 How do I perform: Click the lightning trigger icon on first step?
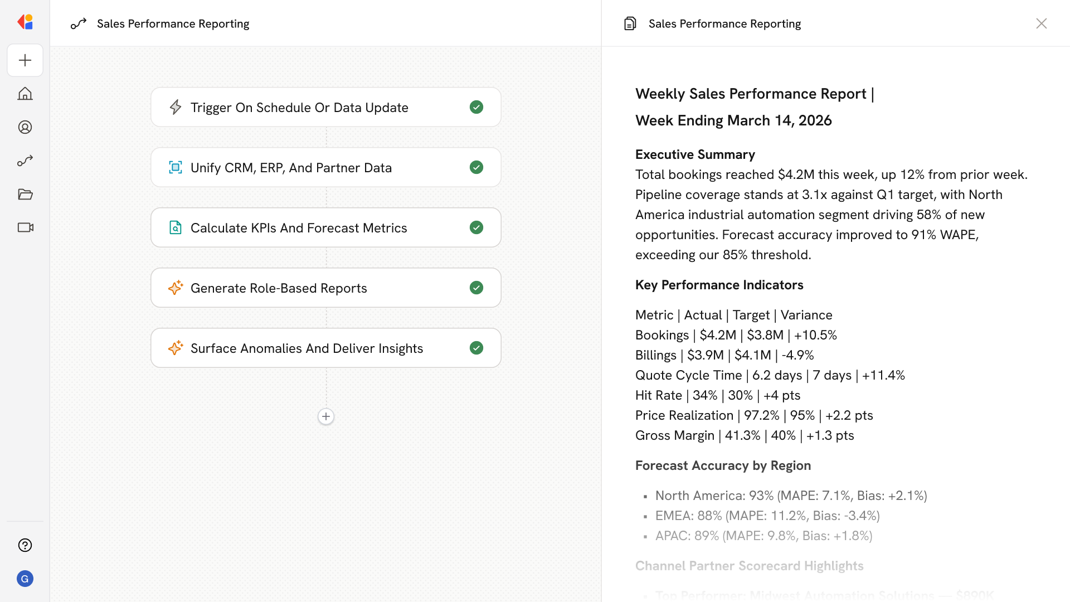tap(176, 107)
